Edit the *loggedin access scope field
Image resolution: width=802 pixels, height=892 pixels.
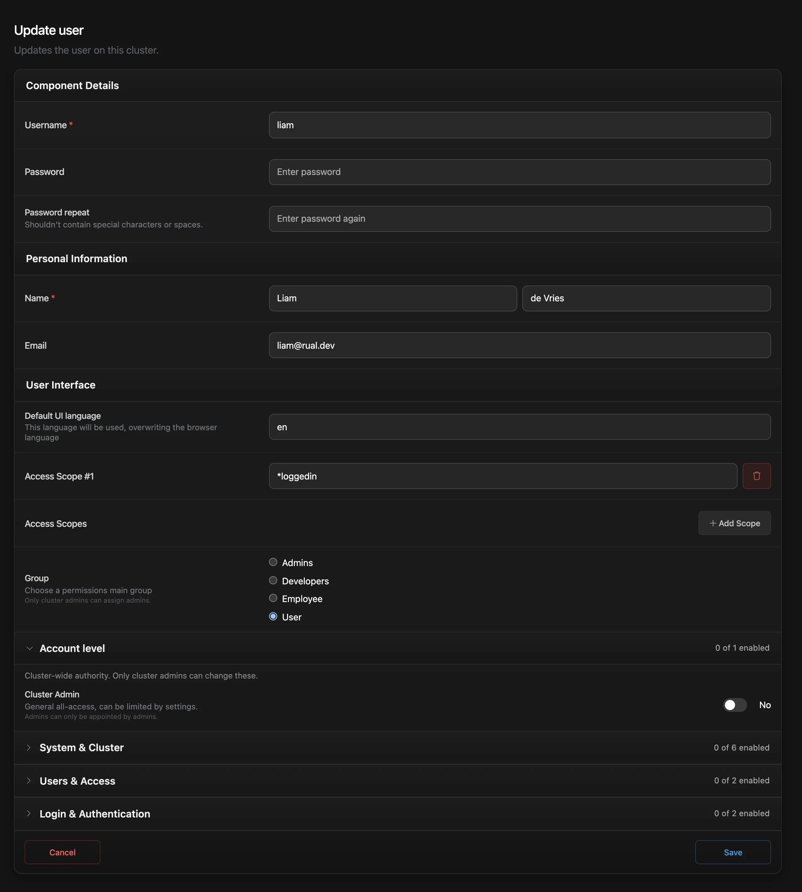[503, 476]
